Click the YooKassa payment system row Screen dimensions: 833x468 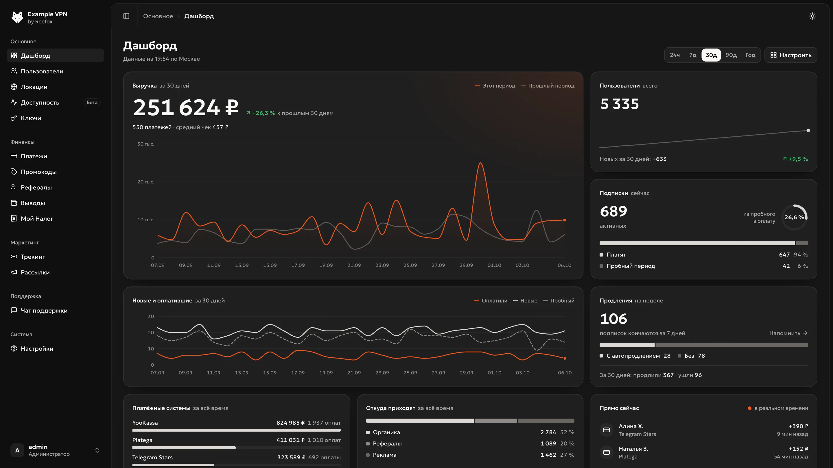(236, 425)
